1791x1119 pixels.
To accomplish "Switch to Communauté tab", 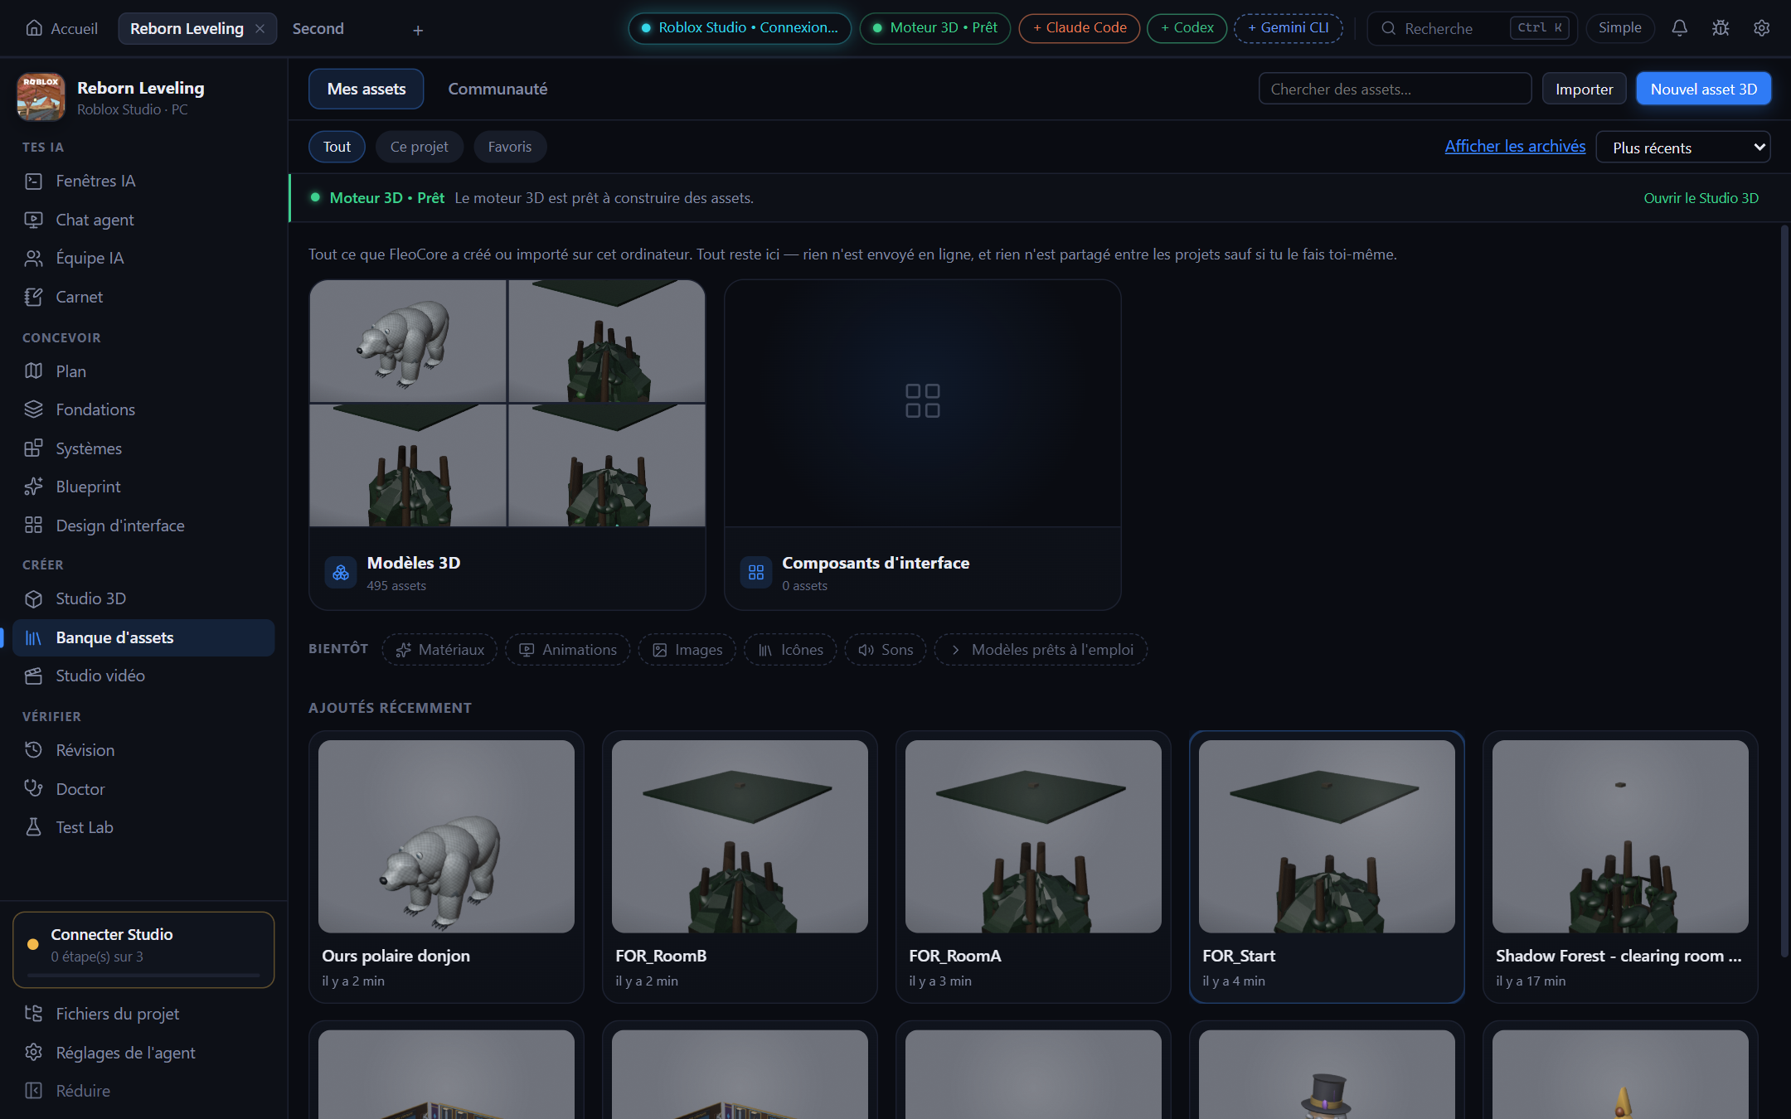I will pos(498,89).
